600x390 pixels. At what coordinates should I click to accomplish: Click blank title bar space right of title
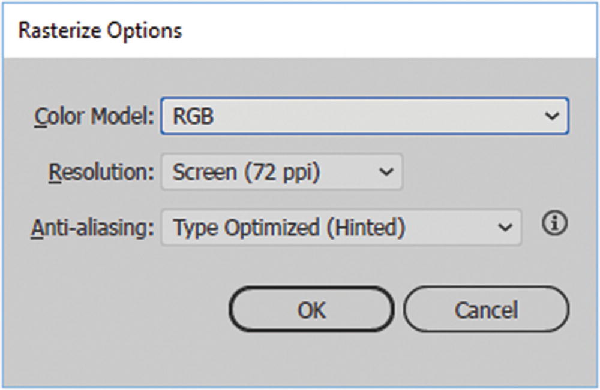click(390, 30)
